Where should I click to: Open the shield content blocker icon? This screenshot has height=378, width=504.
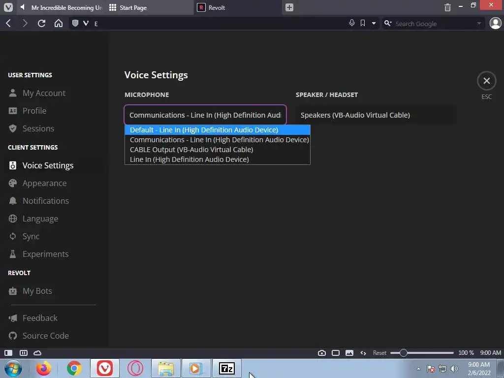75,23
